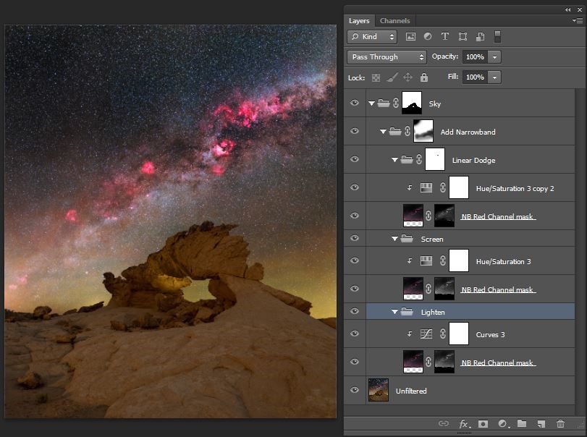This screenshot has width=587, height=437.
Task: Click the lock transparent pixels icon
Action: (x=376, y=77)
